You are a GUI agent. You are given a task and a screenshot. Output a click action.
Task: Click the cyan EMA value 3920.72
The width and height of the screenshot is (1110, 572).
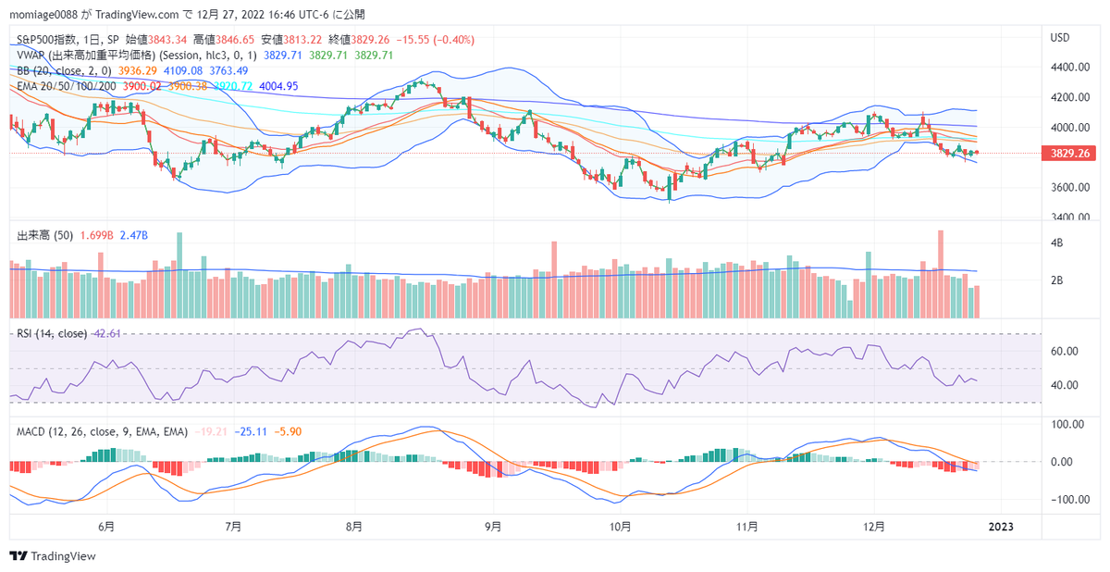(x=232, y=85)
